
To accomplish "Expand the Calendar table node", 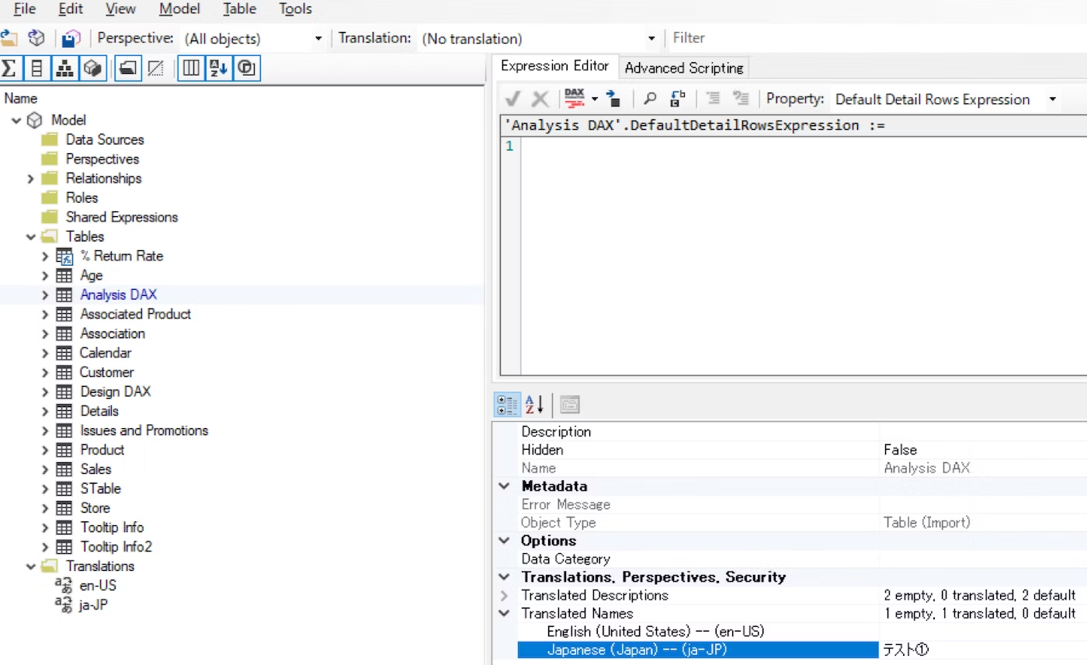I will (x=45, y=353).
